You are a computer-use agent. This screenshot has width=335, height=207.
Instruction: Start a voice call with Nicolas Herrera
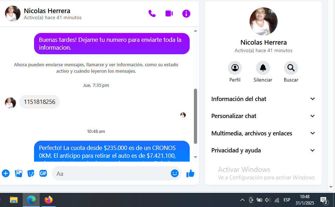click(152, 13)
